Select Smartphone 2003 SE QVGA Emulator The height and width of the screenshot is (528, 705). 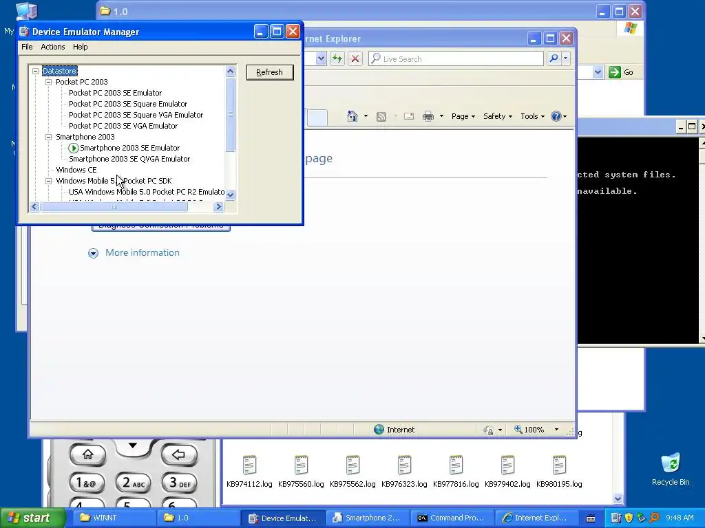pyautogui.click(x=129, y=159)
